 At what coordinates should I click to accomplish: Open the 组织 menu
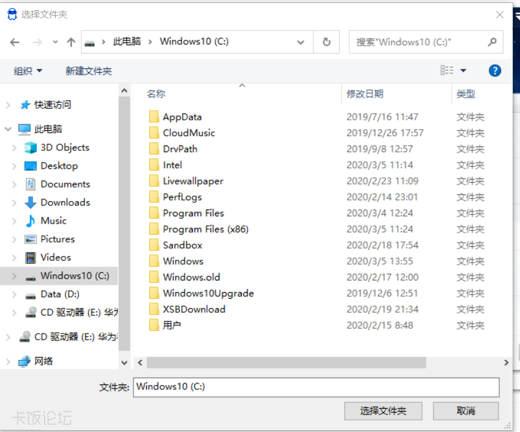[28, 71]
